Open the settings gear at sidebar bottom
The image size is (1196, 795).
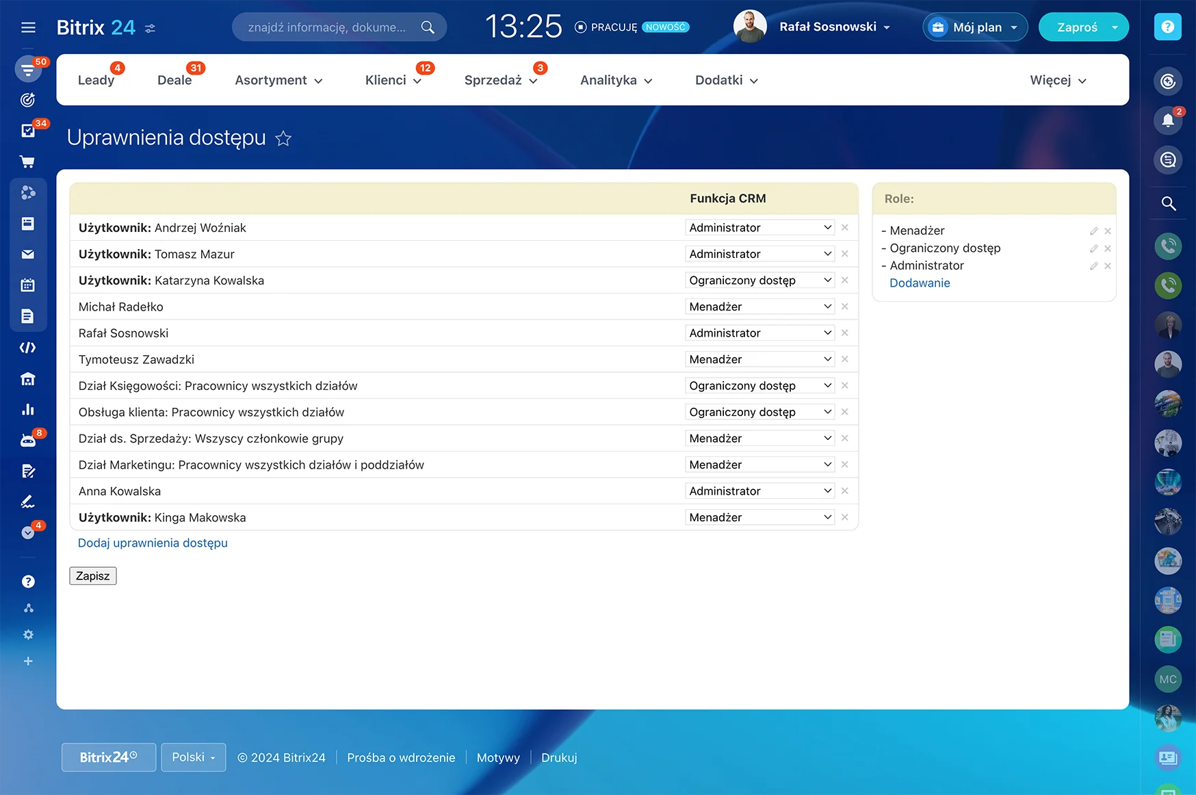click(28, 634)
